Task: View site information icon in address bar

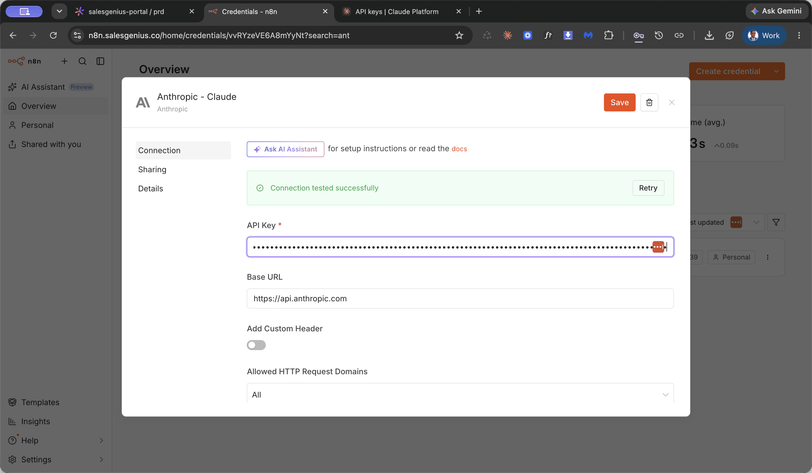Action: click(77, 35)
